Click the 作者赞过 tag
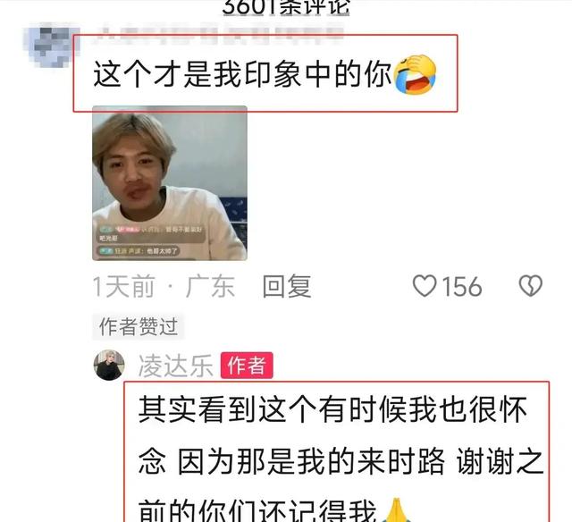Viewport: 572px width, 522px height. pos(139,326)
